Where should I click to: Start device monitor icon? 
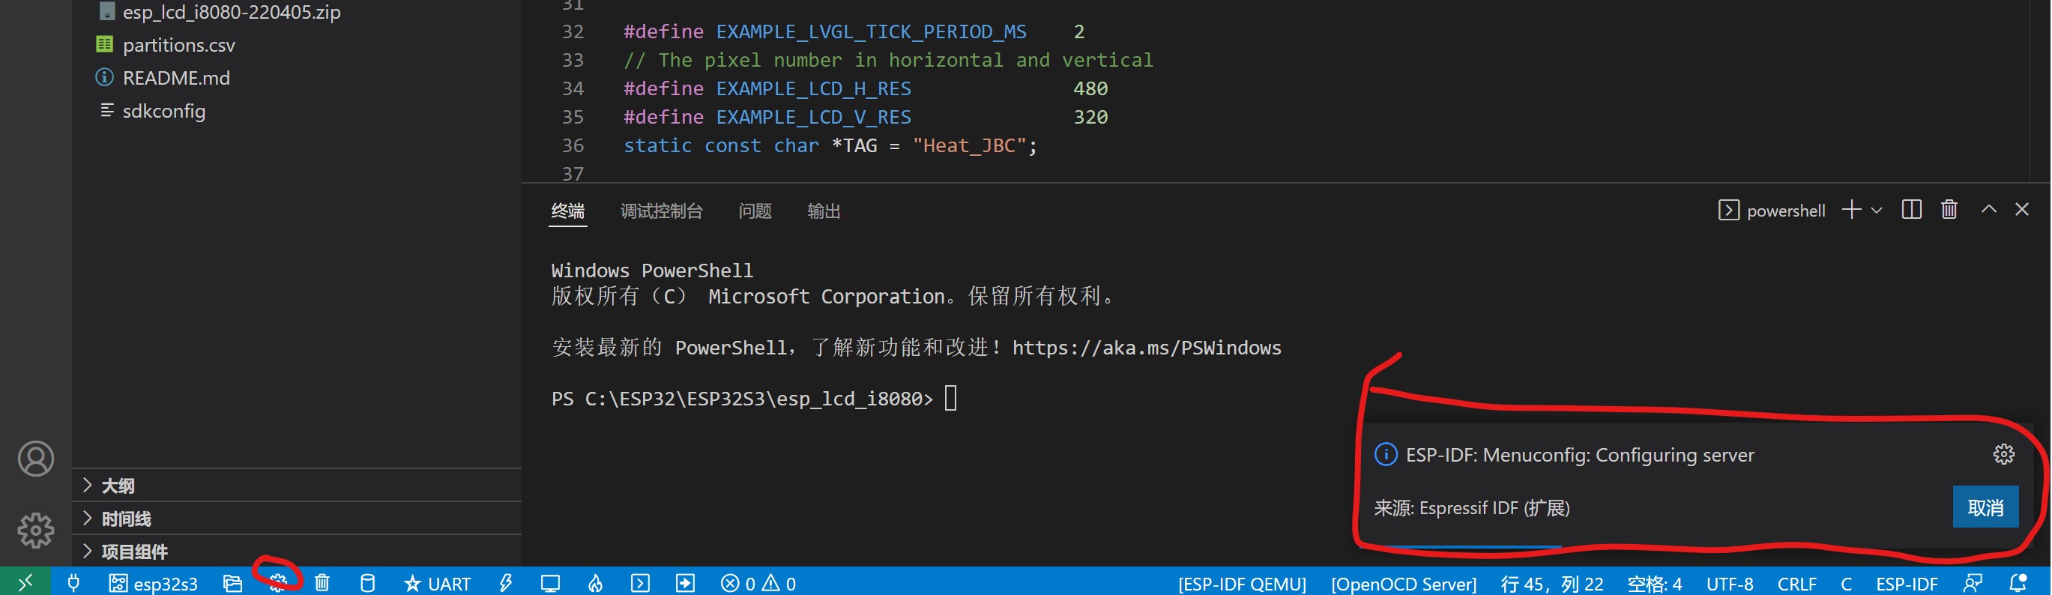(549, 583)
